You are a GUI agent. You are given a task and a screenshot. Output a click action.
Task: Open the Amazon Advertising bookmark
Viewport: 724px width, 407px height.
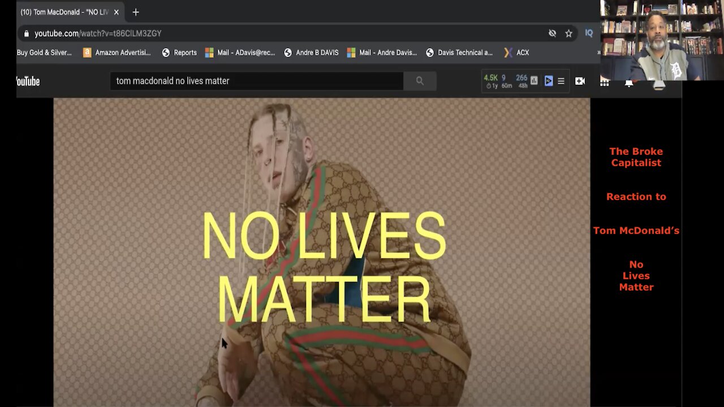point(117,53)
